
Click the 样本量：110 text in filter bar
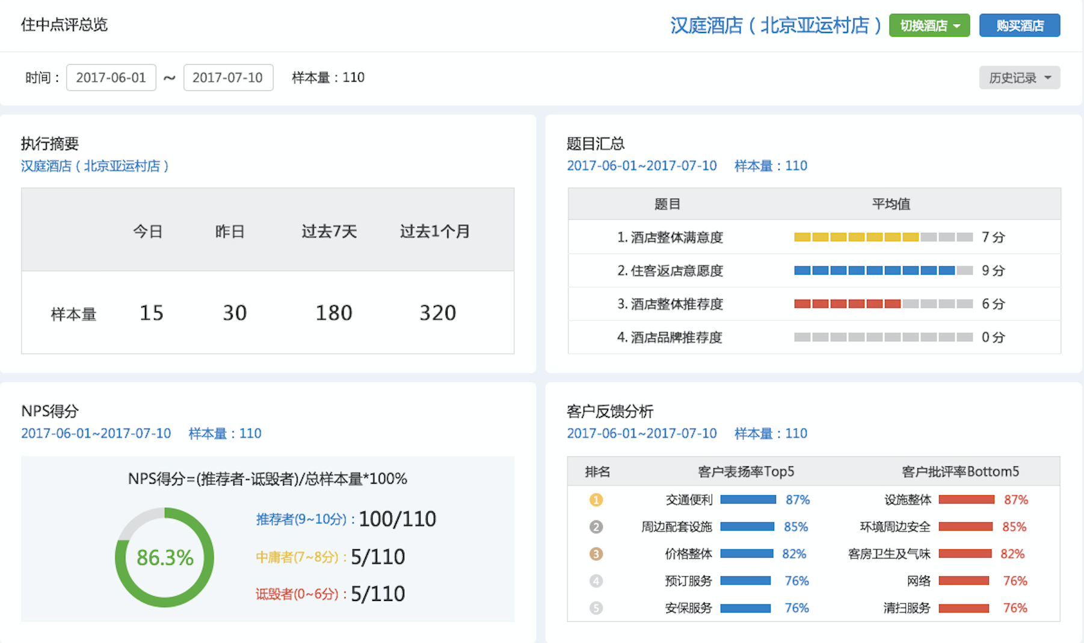328,78
